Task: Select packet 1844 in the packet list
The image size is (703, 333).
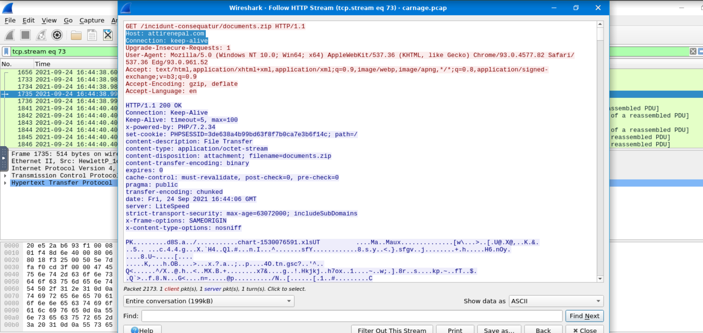Action: (59, 130)
